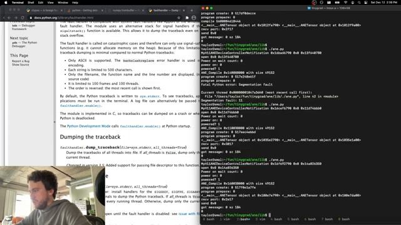Select the active 2 bash tmux window
The height and width of the screenshot is (225, 401).
point(243,219)
